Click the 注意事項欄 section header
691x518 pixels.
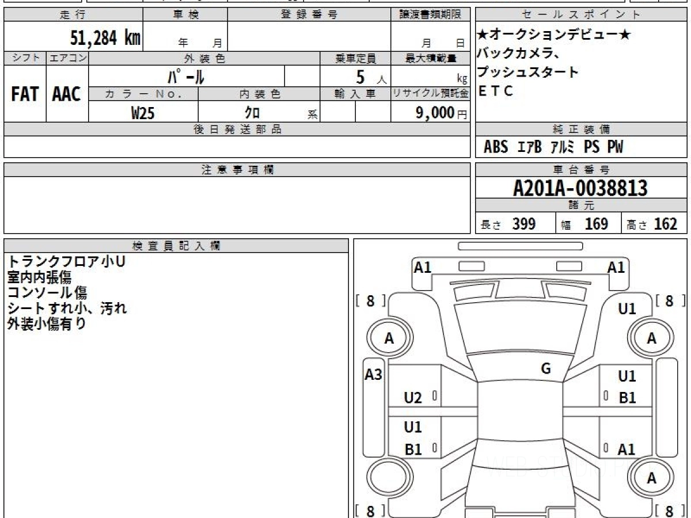[237, 170]
